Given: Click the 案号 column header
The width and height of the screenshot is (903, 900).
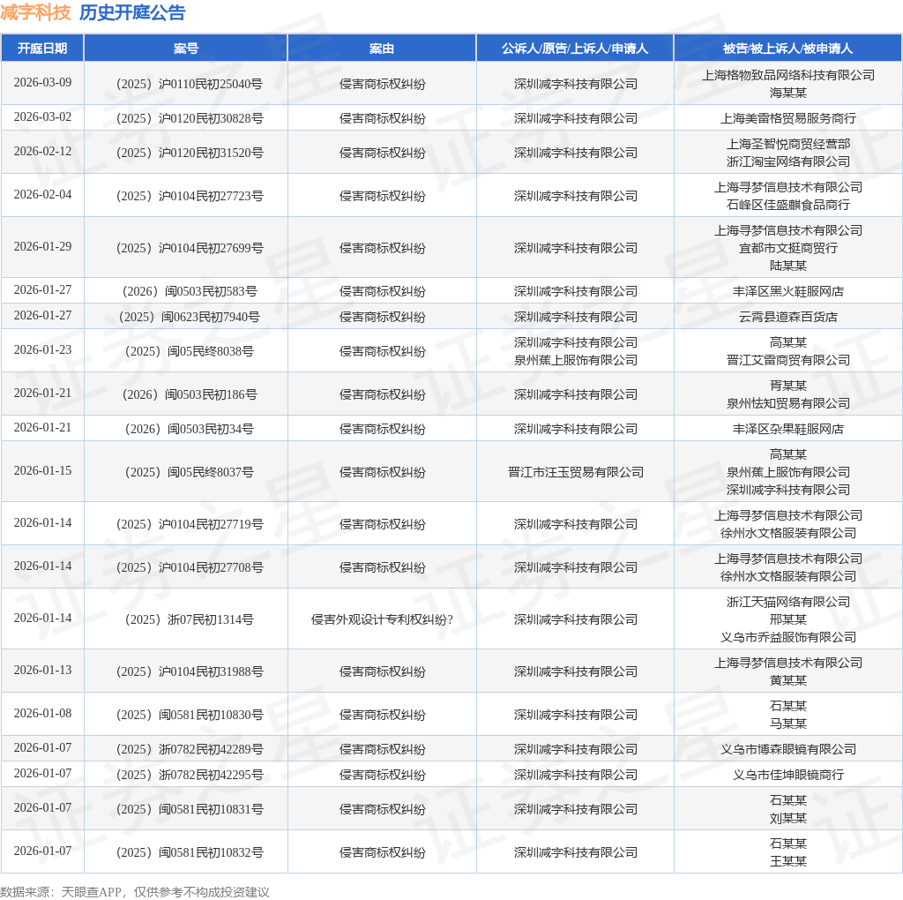Looking at the screenshot, I should point(185,49).
